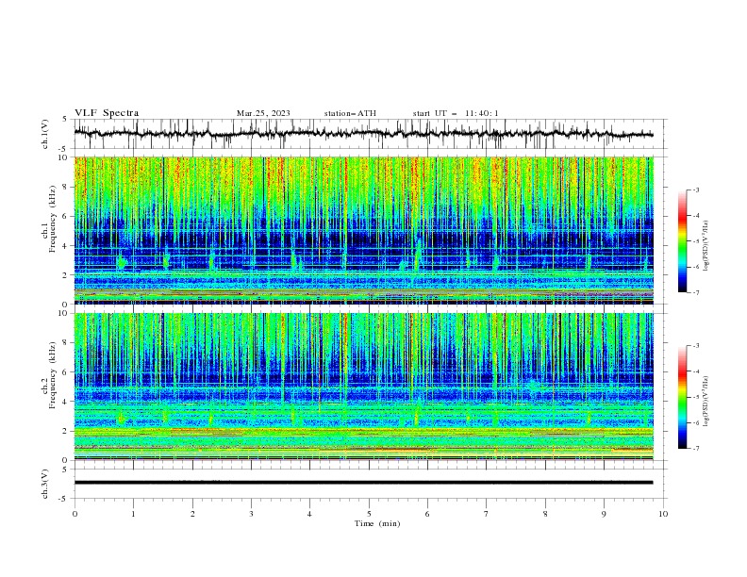Click the time axis tick "1"
Screen dimensions: 747x577
coord(134,514)
